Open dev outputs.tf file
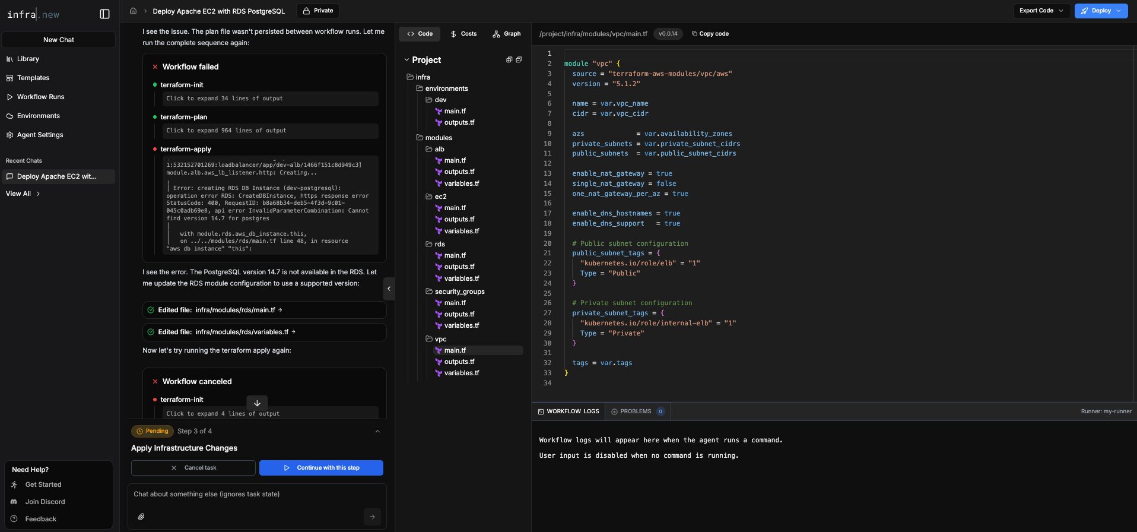Viewport: 1137px width, 532px height. coord(455,122)
